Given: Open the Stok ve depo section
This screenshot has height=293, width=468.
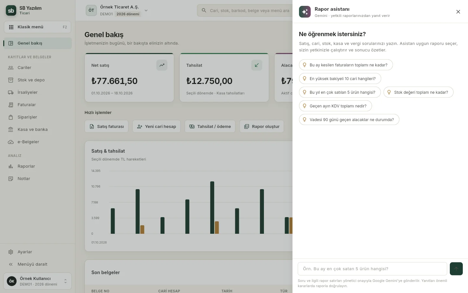Looking at the screenshot, I should (x=37, y=80).
